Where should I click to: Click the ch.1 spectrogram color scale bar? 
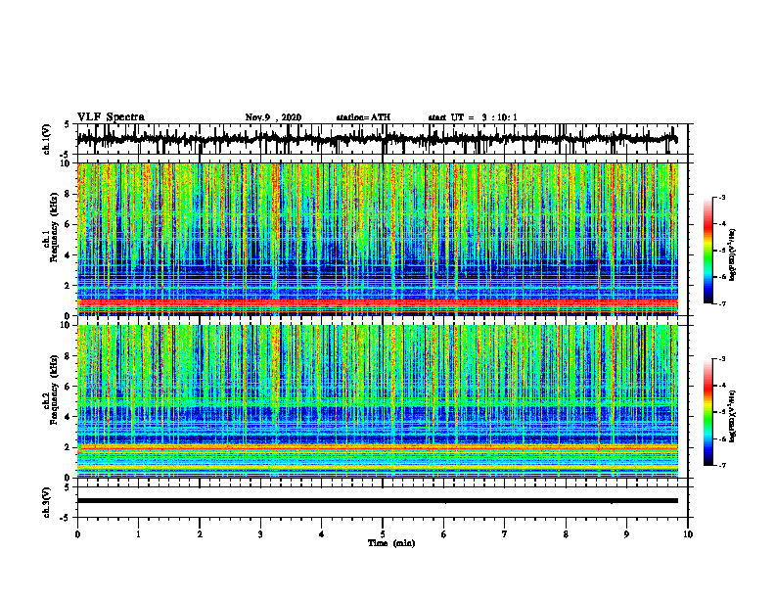tap(708, 251)
